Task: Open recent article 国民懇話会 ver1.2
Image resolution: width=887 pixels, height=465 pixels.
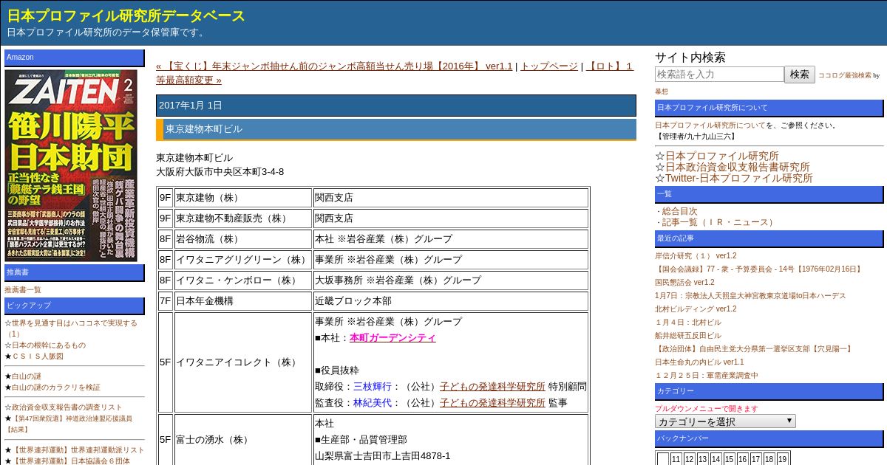Action: click(x=684, y=283)
